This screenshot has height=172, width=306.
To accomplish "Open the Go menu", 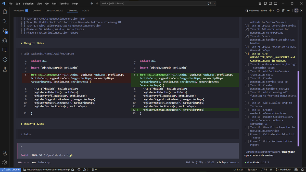I will [47, 4].
